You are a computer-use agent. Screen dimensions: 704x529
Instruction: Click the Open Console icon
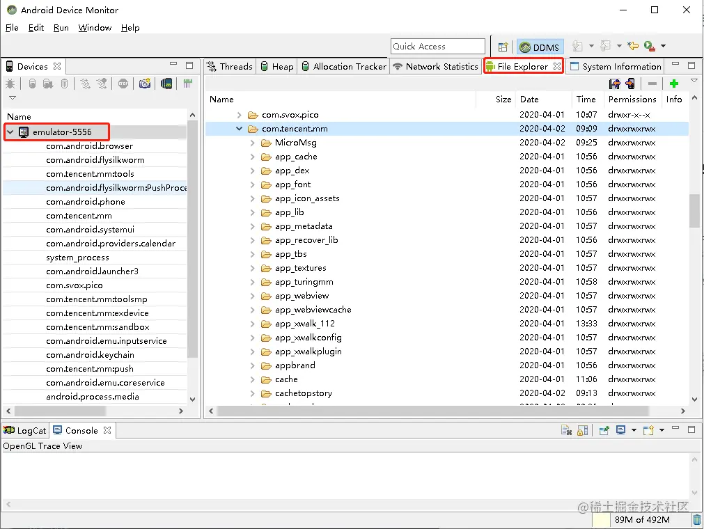coord(648,430)
